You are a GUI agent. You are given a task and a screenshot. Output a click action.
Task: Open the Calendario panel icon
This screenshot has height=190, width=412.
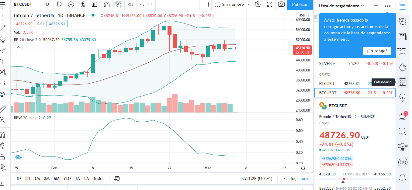[x=403, y=82]
